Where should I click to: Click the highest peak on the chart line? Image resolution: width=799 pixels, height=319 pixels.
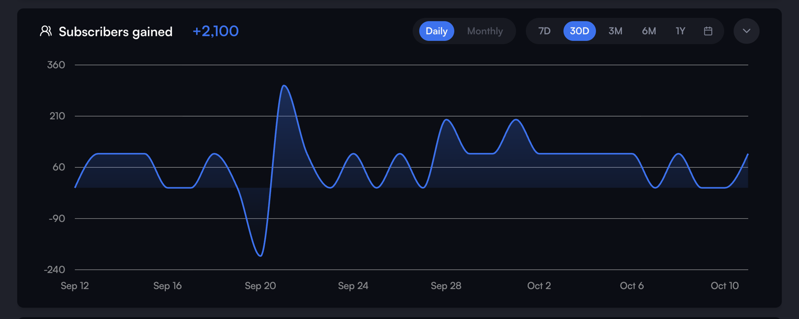click(x=284, y=86)
